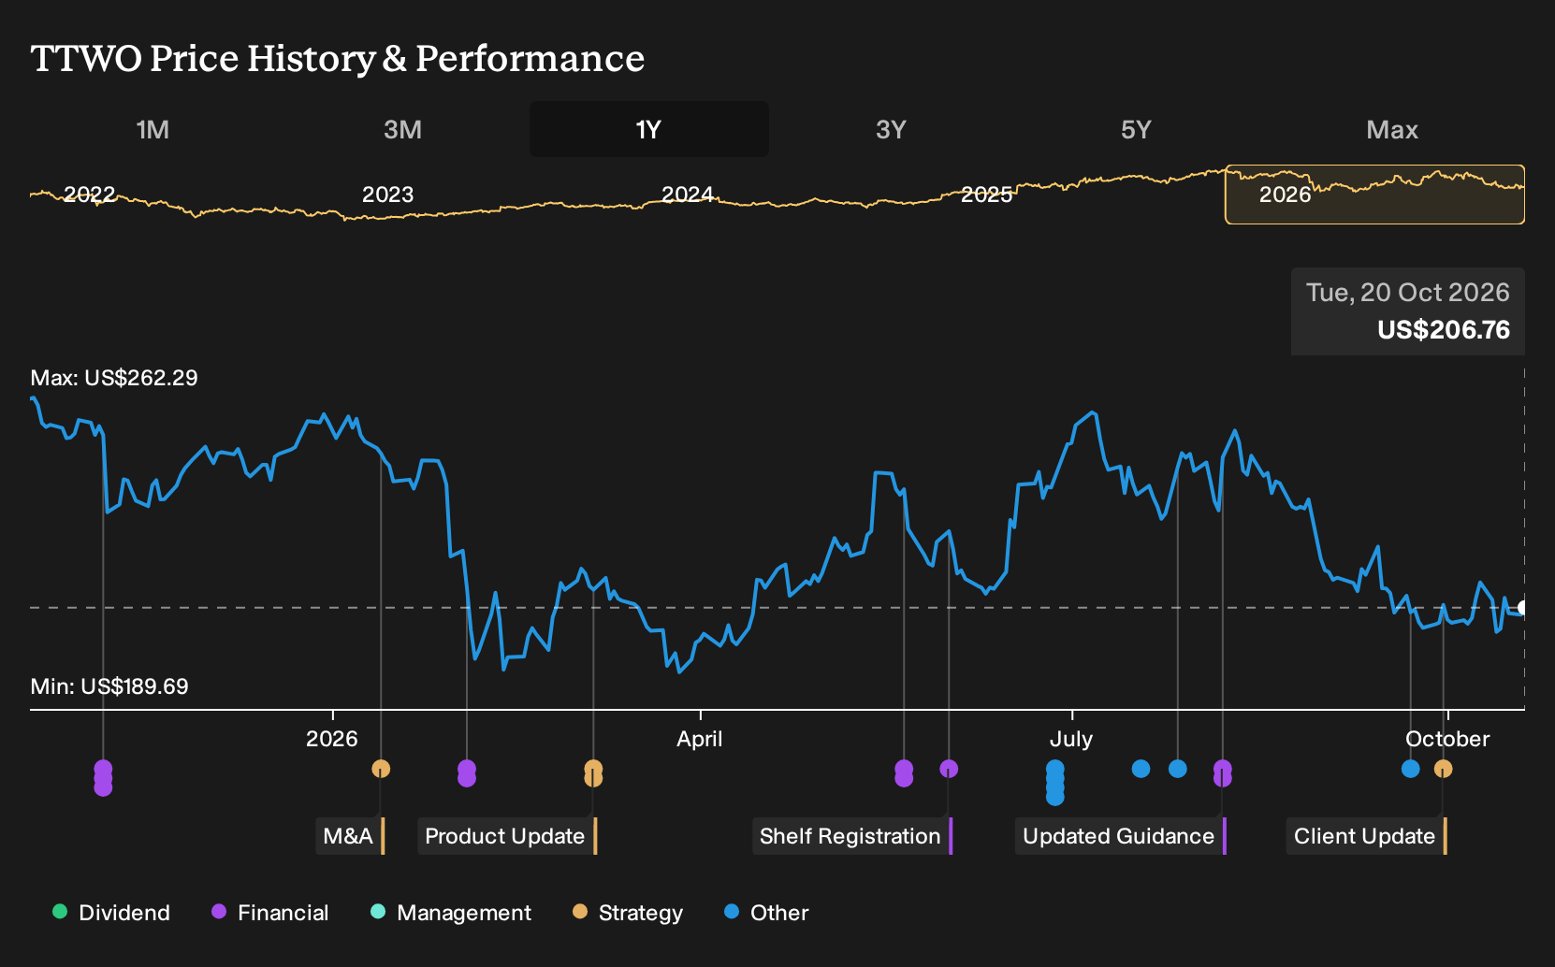1555x967 pixels.
Task: Click the white current price point marker
Action: 1522,608
